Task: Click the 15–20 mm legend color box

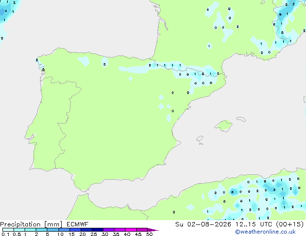Action: point(75,230)
